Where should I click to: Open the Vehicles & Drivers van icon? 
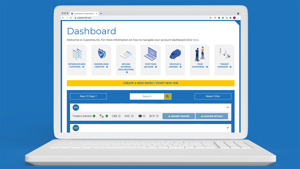pos(175,54)
